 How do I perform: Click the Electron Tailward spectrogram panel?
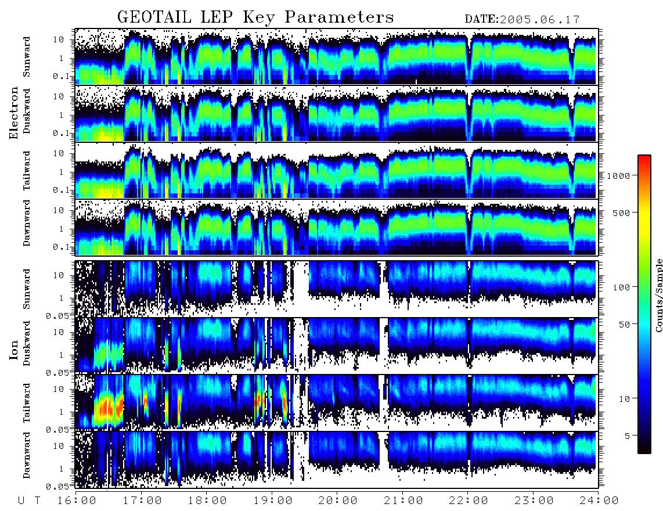[337, 170]
